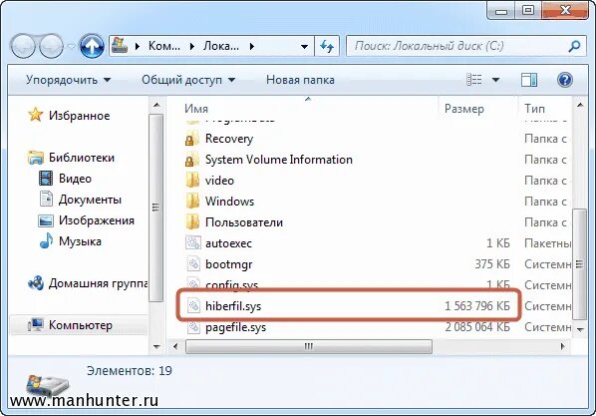
Task: Expand the arrow before Ком... in address bar
Action: [x=138, y=47]
